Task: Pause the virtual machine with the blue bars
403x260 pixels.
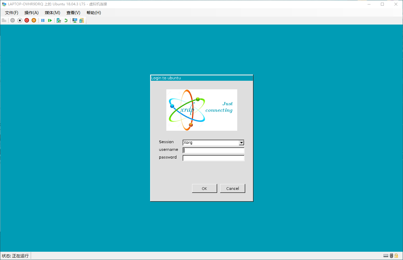Action: (43, 20)
